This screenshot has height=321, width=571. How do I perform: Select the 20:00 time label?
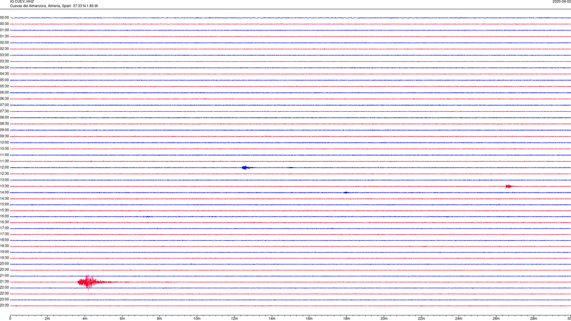(4, 264)
